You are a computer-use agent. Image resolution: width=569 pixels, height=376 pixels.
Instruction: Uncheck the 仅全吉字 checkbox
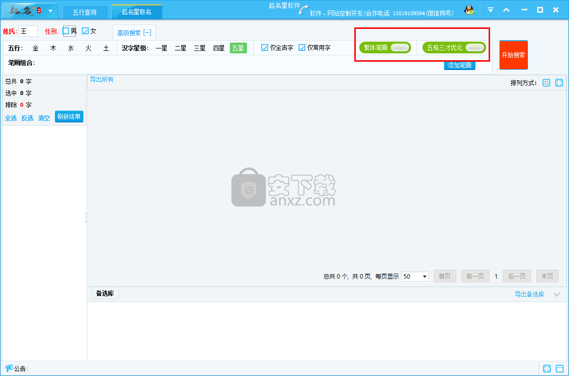(x=265, y=47)
